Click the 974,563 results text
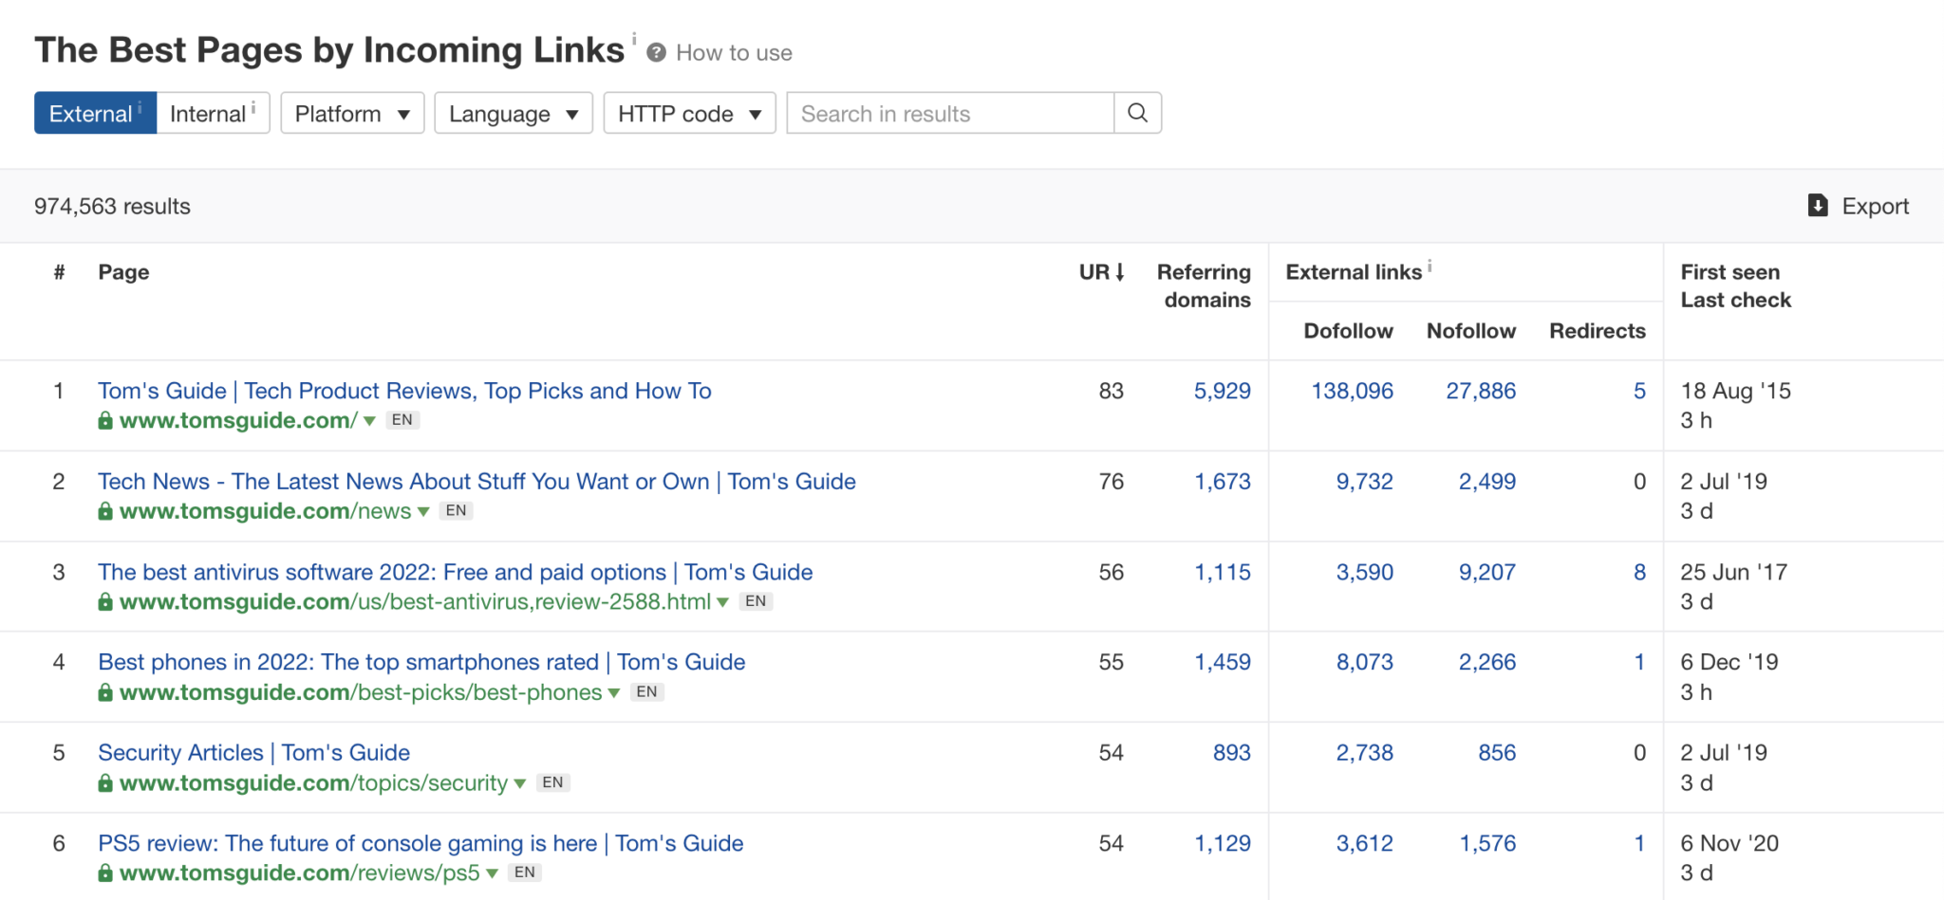1944x900 pixels. (x=112, y=206)
